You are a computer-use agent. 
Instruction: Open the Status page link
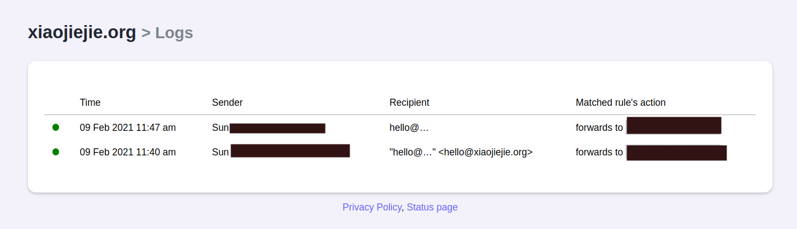(432, 207)
